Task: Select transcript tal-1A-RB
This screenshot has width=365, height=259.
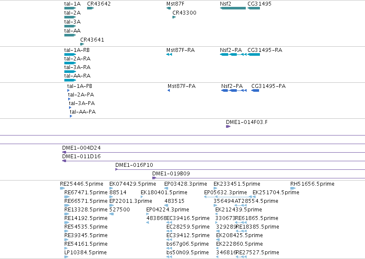Action: (x=70, y=54)
